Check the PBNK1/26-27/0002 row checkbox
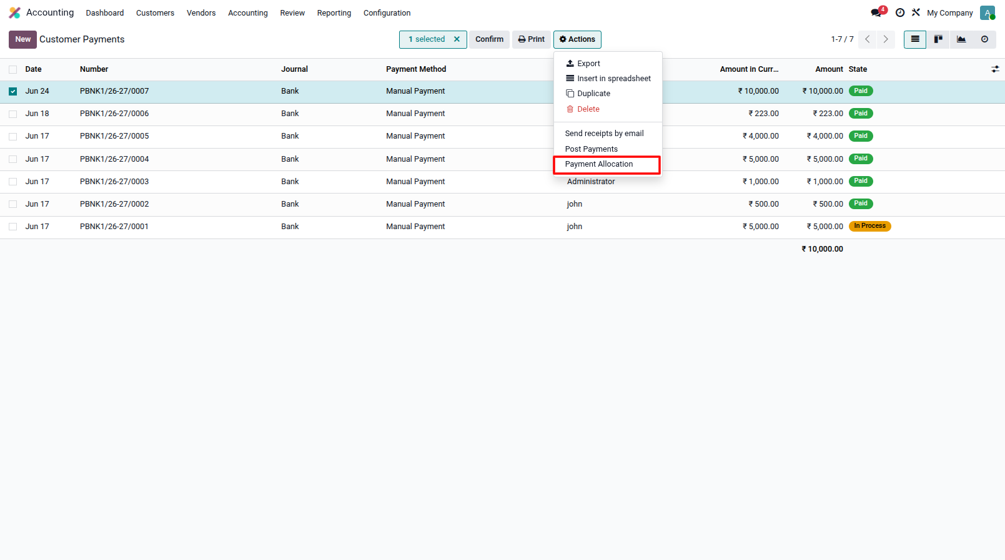Screen dimensions: 1005x560 (x=12, y=204)
